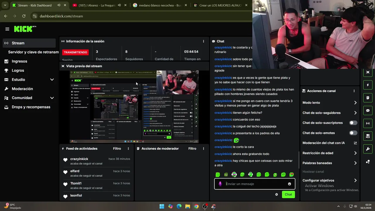The image size is (375, 211).
Task: Click the wrench sidebar icon
Action: click(368, 149)
